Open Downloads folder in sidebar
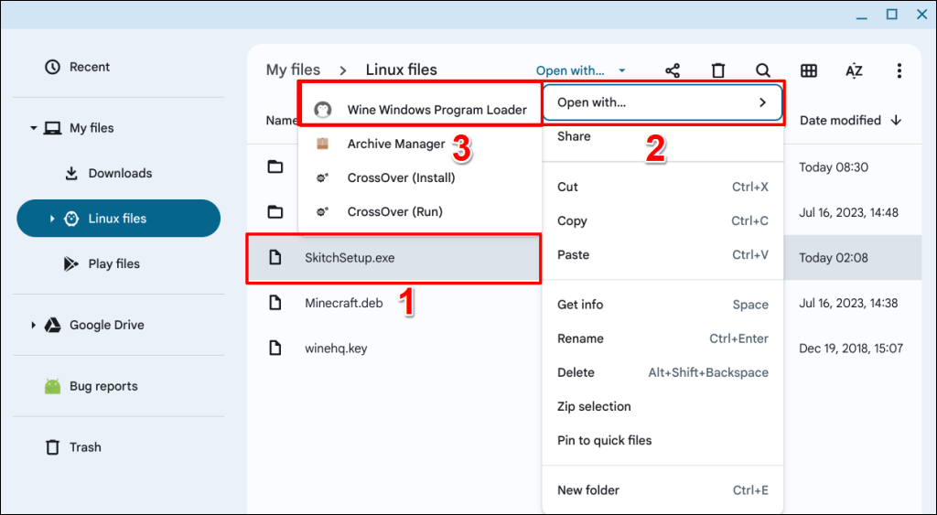937x515 pixels. 120,173
